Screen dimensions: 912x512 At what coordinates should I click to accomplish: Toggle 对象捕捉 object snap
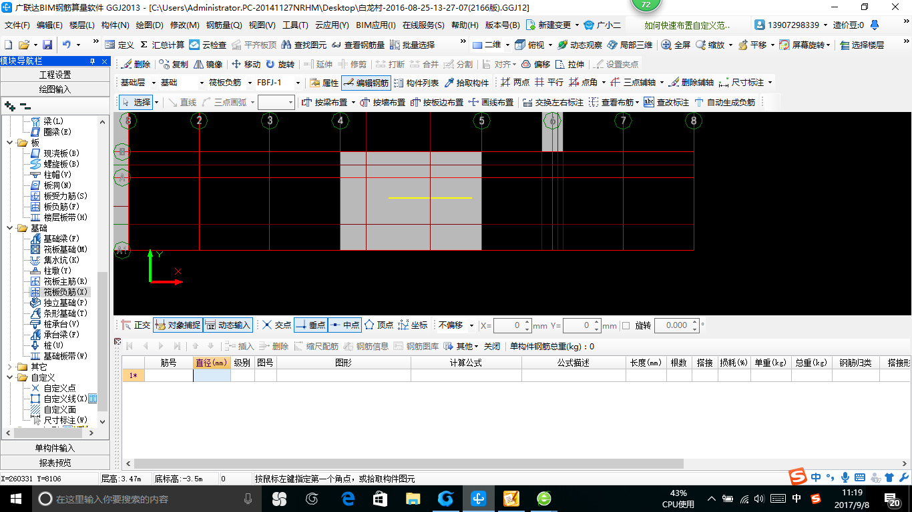[x=177, y=325]
